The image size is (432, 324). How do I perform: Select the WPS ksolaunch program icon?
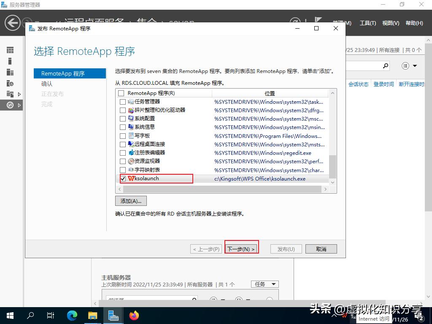(x=131, y=178)
